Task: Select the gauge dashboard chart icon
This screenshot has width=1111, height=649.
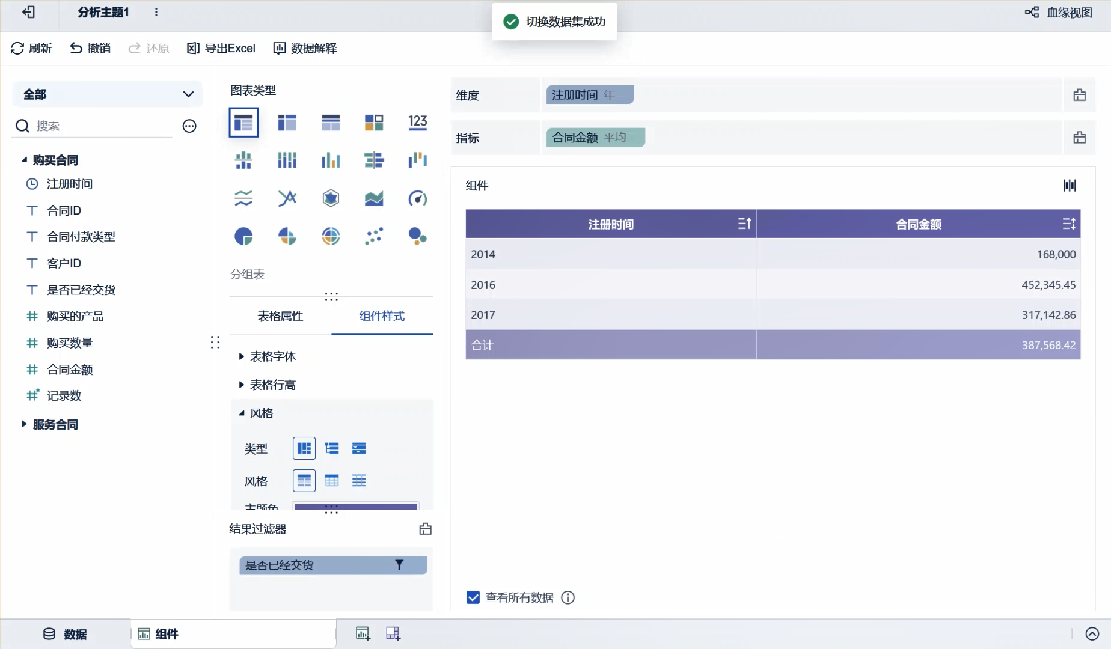Action: (x=418, y=198)
